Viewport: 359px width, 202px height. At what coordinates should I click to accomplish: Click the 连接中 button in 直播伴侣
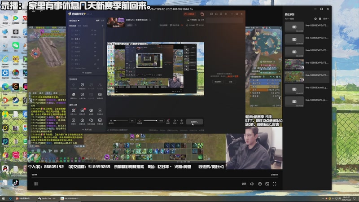(x=194, y=122)
